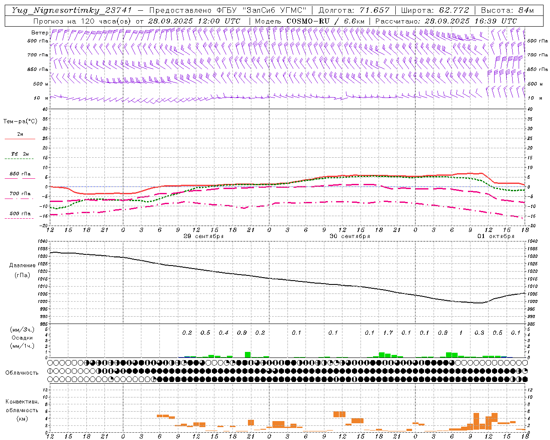
Task: Click the Рассчитано: 28.09.2025 16:39 UTC text
Action: [x=446, y=21]
